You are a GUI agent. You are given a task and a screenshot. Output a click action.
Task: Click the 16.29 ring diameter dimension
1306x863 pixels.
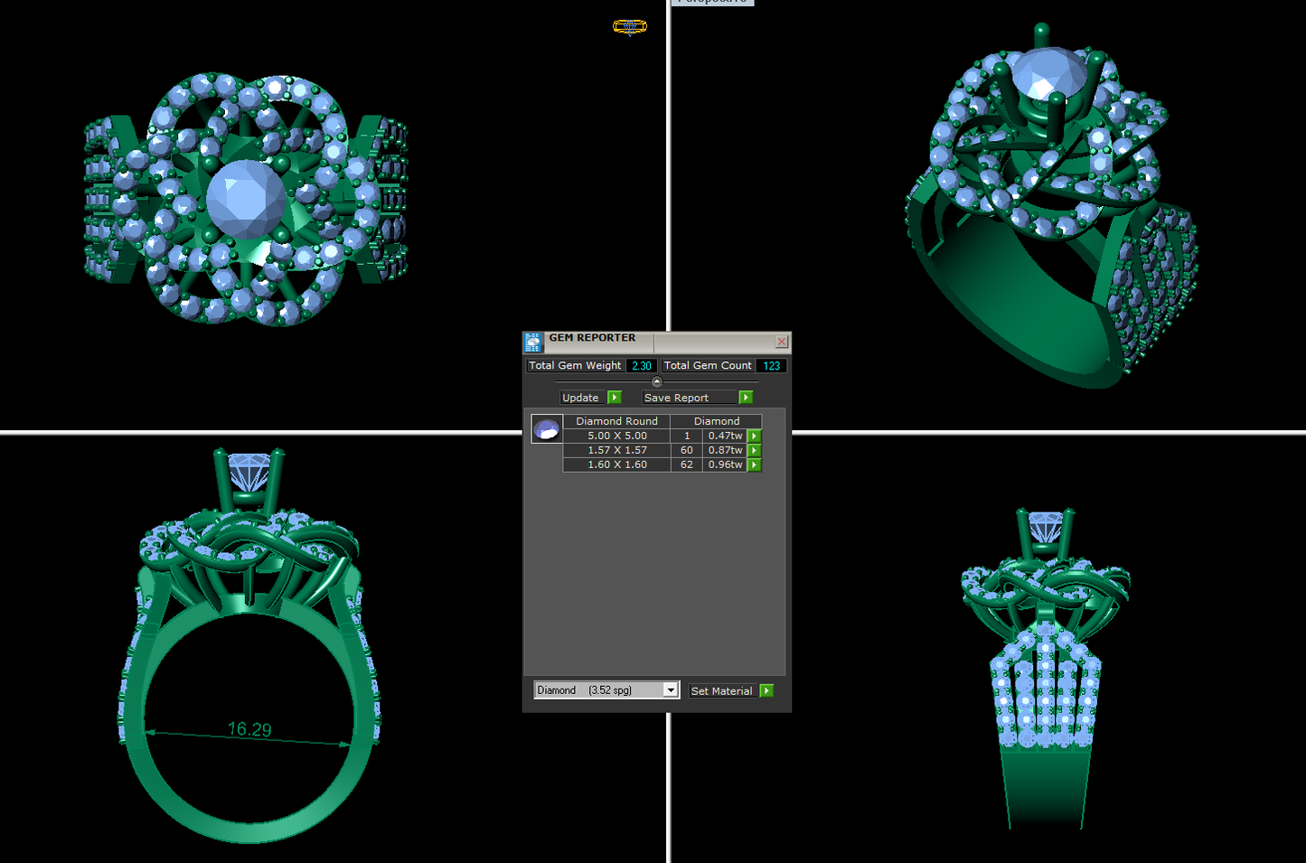[249, 729]
